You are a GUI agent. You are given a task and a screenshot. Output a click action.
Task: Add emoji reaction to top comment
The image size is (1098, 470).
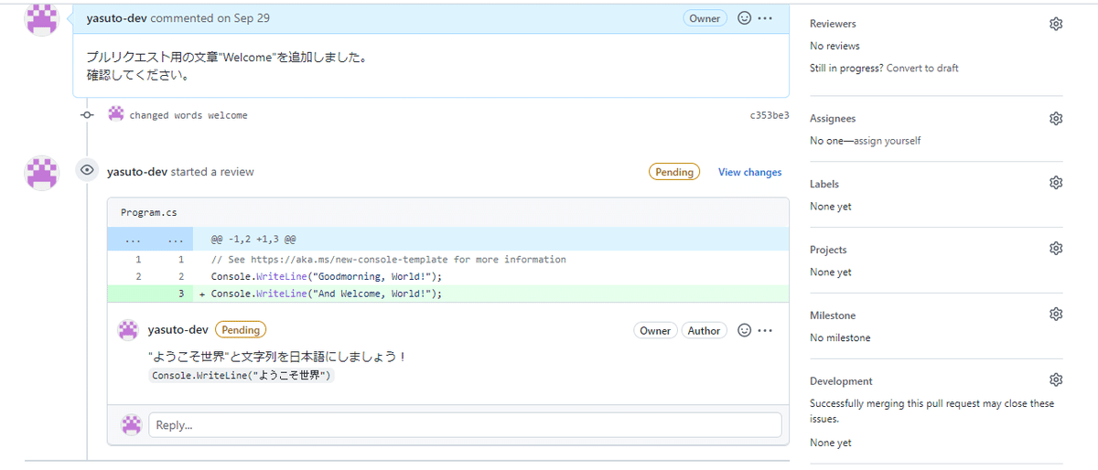click(745, 18)
